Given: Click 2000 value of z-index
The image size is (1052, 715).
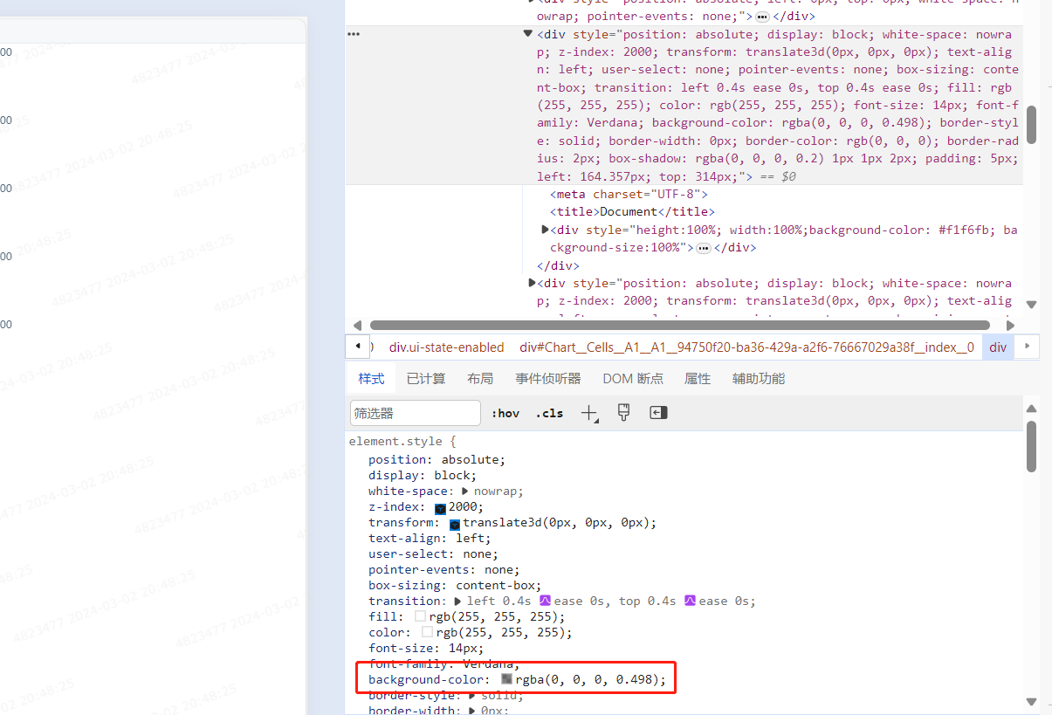Looking at the screenshot, I should pyautogui.click(x=464, y=507).
